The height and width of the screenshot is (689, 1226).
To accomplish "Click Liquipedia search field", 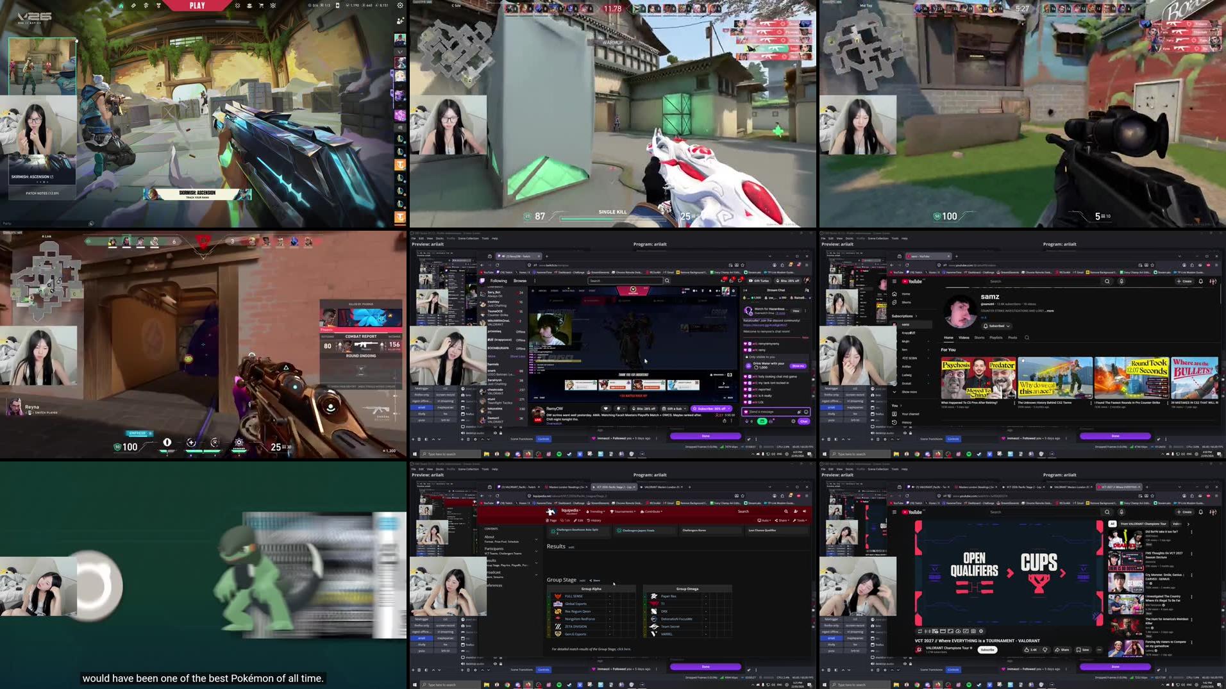I will tap(760, 511).
